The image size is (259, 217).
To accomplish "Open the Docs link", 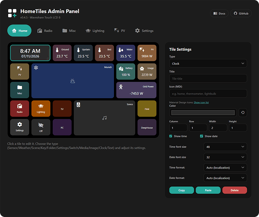I will click(x=219, y=13).
